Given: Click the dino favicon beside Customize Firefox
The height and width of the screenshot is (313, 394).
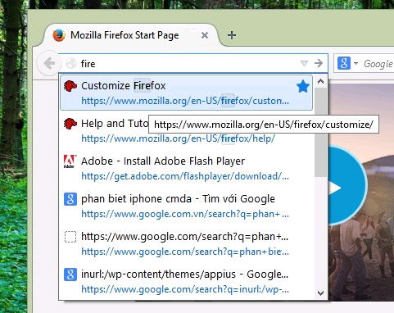Looking at the screenshot, I should [70, 86].
